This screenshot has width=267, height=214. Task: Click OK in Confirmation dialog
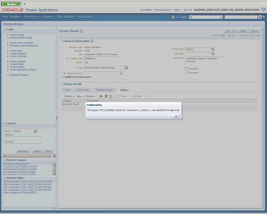point(176,116)
